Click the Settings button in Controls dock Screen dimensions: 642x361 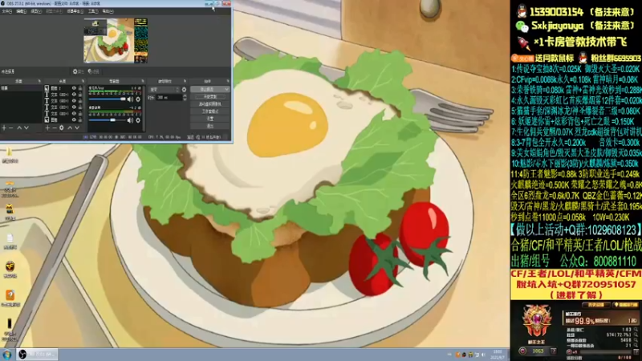[x=210, y=119]
